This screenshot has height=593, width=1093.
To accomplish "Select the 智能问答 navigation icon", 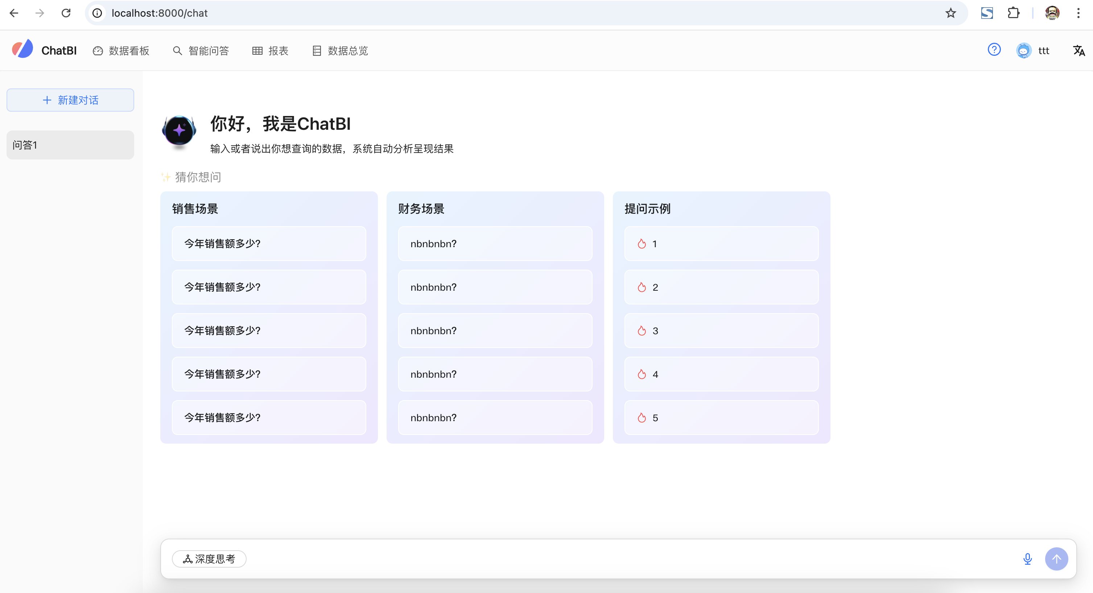I will 177,50.
